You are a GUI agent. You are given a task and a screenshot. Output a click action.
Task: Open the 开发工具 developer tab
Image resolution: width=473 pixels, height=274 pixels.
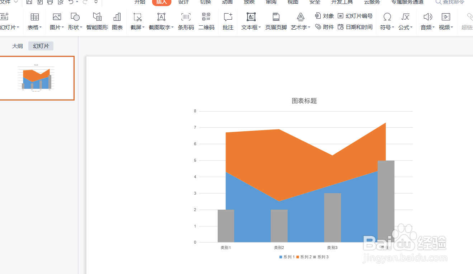(x=342, y=2)
